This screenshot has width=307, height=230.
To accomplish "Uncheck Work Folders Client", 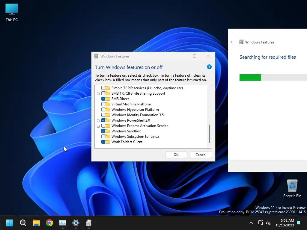I will [x=103, y=142].
